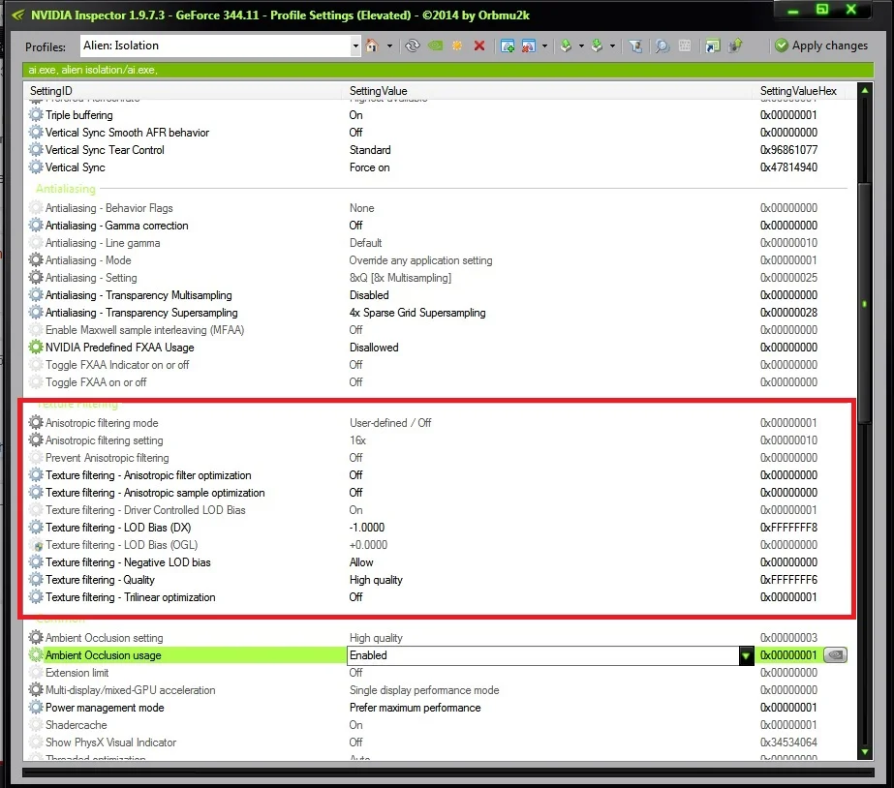Viewport: 894px width, 788px height.
Task: Click the home icon in the toolbar
Action: (x=372, y=45)
